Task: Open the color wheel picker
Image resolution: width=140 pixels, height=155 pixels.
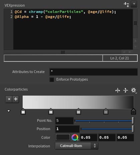Action: coord(75,137)
